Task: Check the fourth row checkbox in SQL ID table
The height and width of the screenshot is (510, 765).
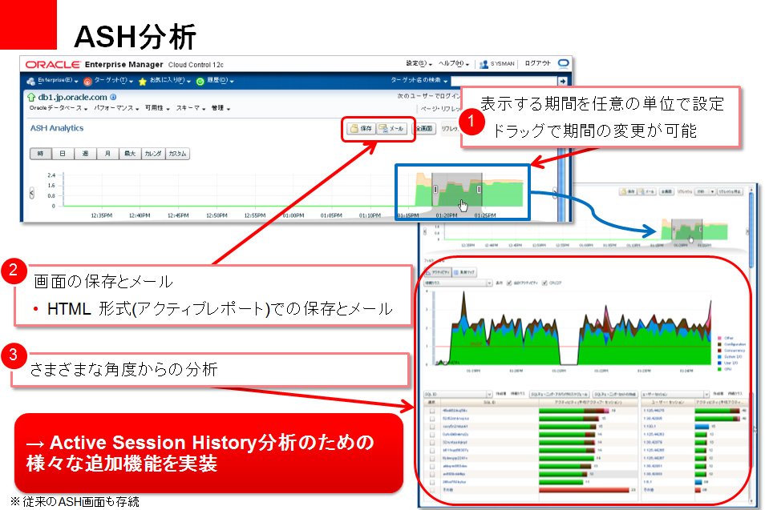Action: coord(432,435)
